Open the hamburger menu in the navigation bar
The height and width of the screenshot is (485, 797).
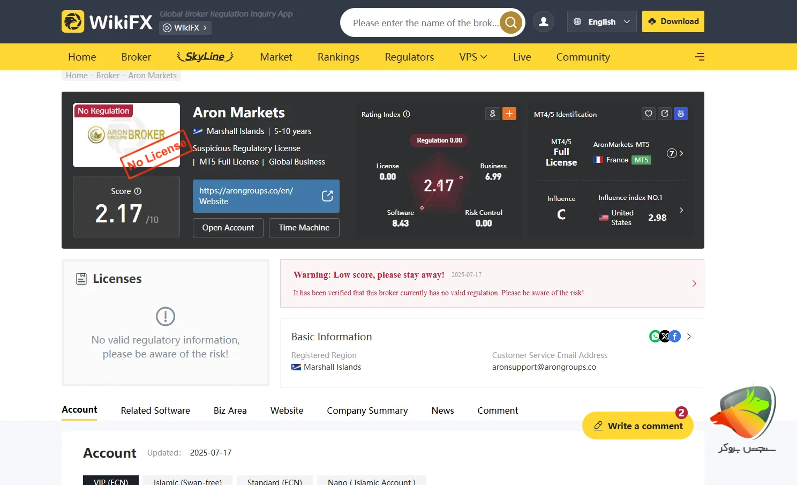click(x=700, y=57)
